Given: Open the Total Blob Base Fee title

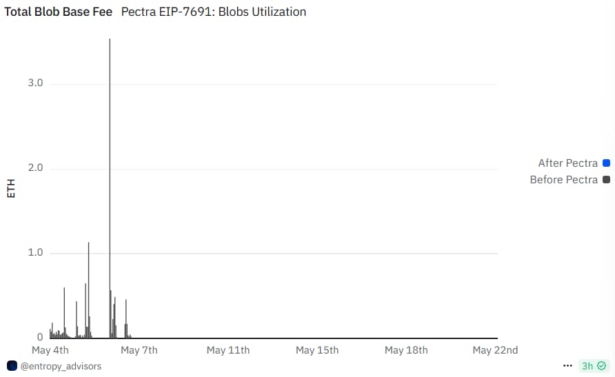Looking at the screenshot, I should click(x=59, y=12).
